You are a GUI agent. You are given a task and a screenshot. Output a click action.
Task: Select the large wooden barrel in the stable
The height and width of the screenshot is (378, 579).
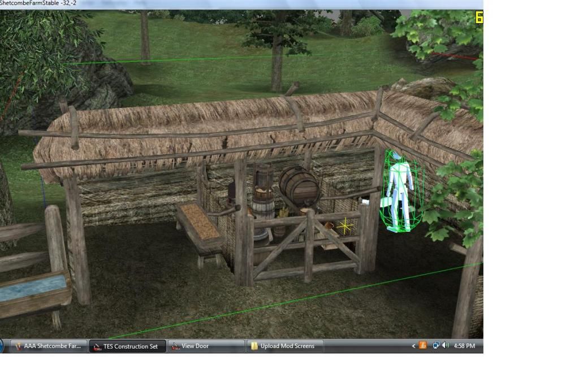(x=300, y=186)
